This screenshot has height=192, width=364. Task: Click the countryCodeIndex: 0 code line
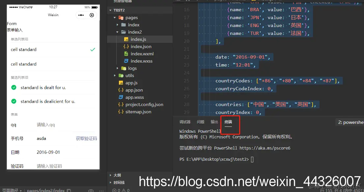244,89
